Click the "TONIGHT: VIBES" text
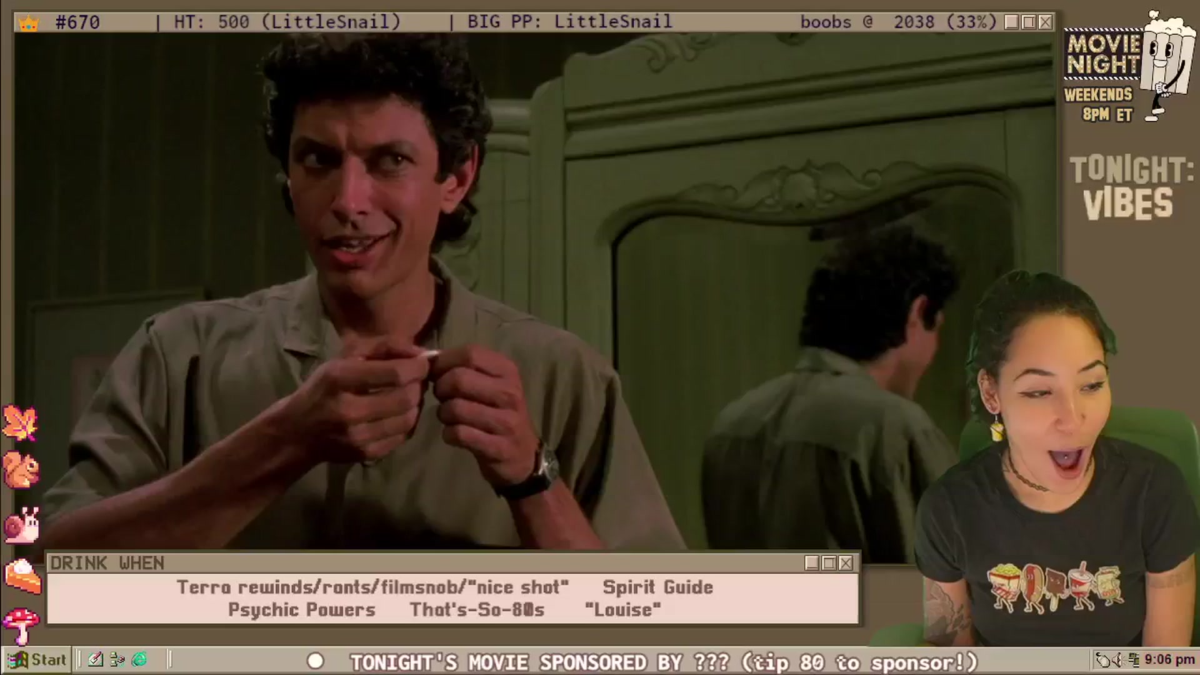The image size is (1200, 675). [x=1131, y=187]
